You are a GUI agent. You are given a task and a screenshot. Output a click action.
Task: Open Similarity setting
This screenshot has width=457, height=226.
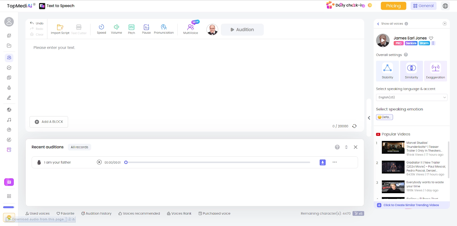click(411, 71)
